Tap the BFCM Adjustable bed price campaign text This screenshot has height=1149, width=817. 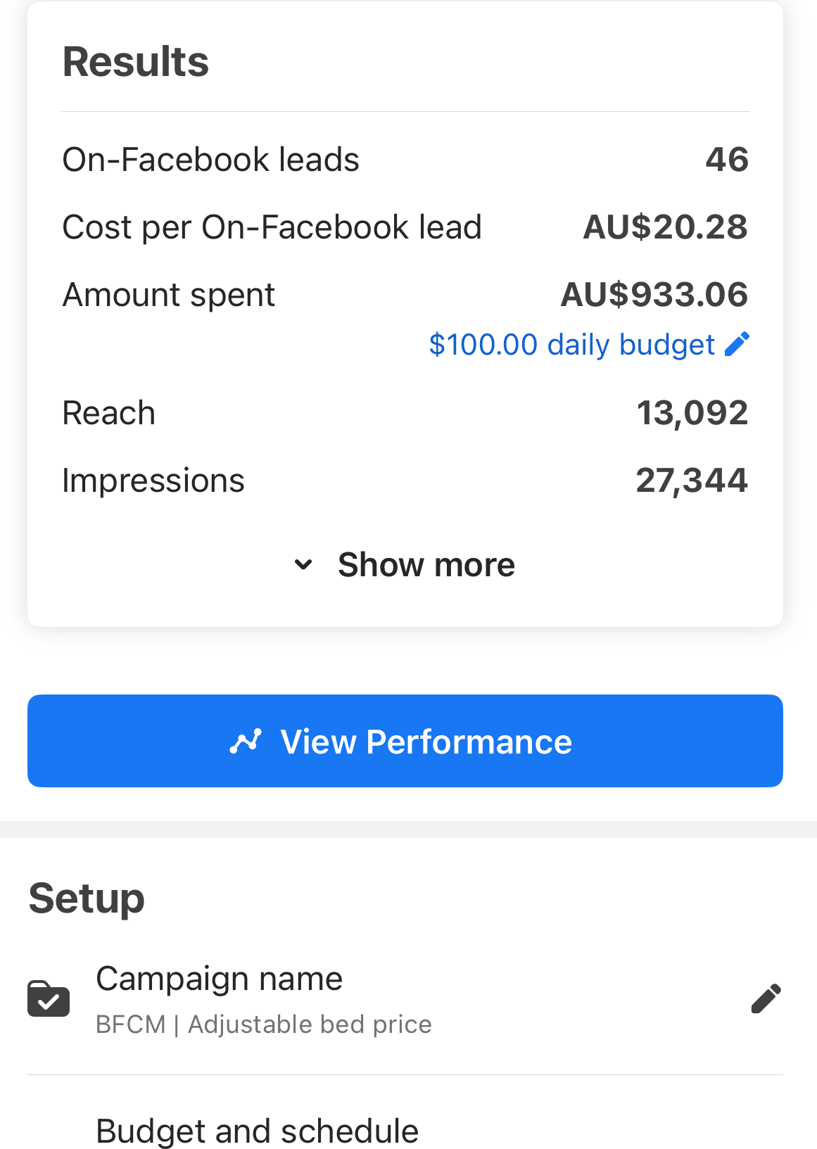coord(263,1025)
